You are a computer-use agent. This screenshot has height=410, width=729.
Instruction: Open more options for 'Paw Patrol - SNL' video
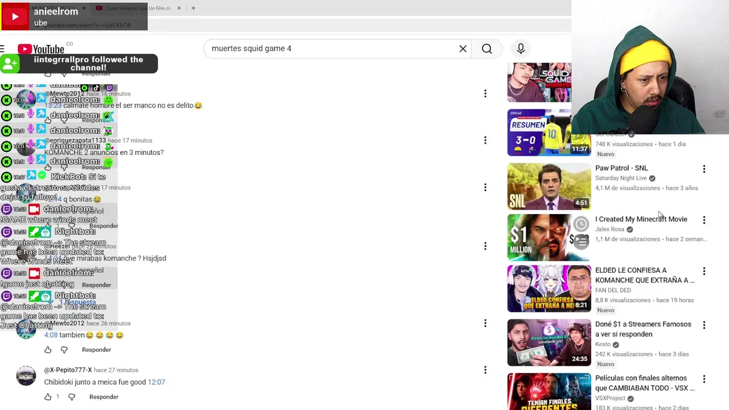(x=704, y=169)
